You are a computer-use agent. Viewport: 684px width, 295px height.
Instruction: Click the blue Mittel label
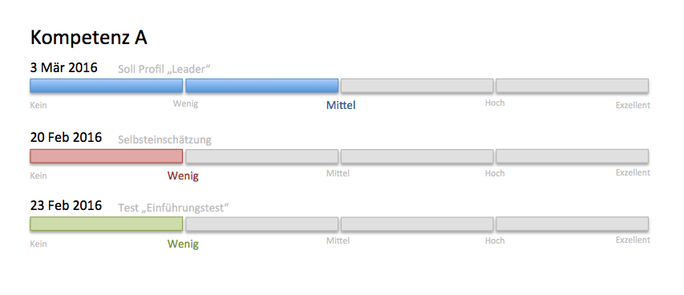tap(341, 105)
